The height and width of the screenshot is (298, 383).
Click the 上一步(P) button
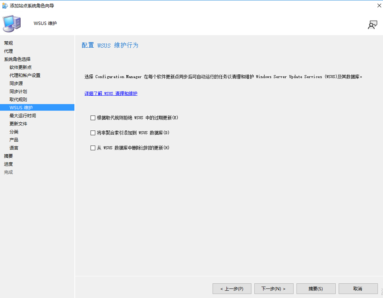232,289
